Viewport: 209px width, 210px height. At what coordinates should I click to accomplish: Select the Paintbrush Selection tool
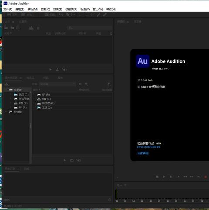pyautogui.click(x=99, y=15)
